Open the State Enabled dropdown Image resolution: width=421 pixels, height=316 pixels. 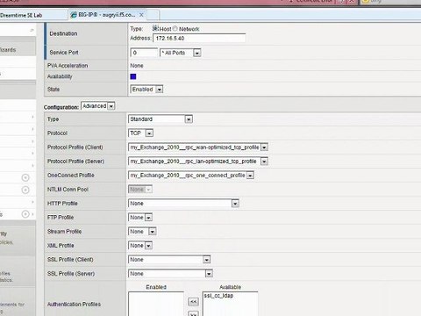(146, 90)
